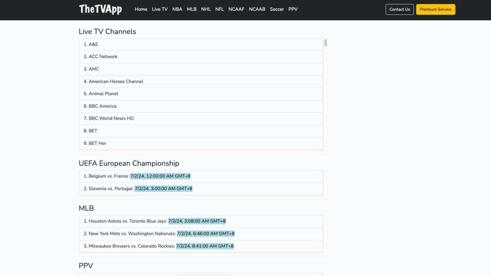Open the MLB navigation item
Image resolution: width=491 pixels, height=276 pixels.
[191, 9]
